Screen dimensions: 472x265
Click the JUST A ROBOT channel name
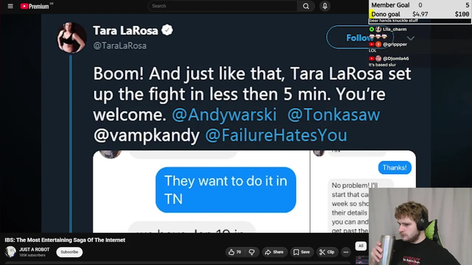tap(34, 250)
